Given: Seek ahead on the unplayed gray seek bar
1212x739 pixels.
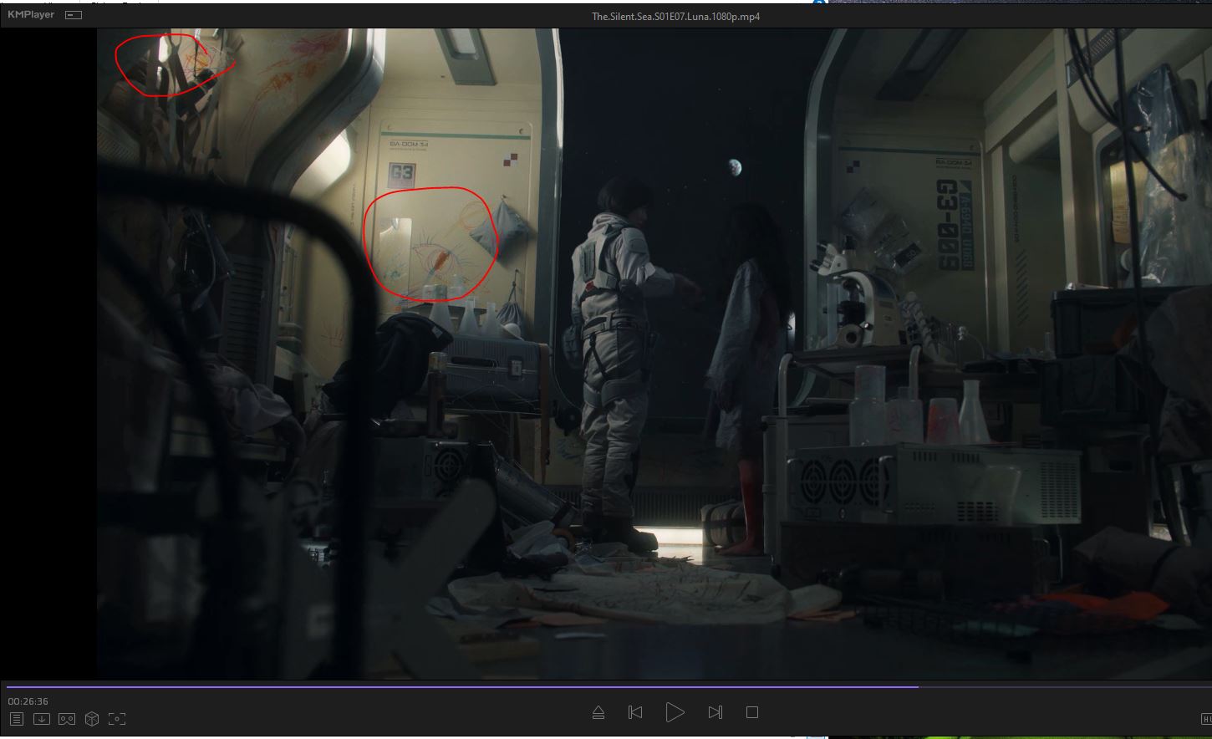Looking at the screenshot, I should [1062, 687].
